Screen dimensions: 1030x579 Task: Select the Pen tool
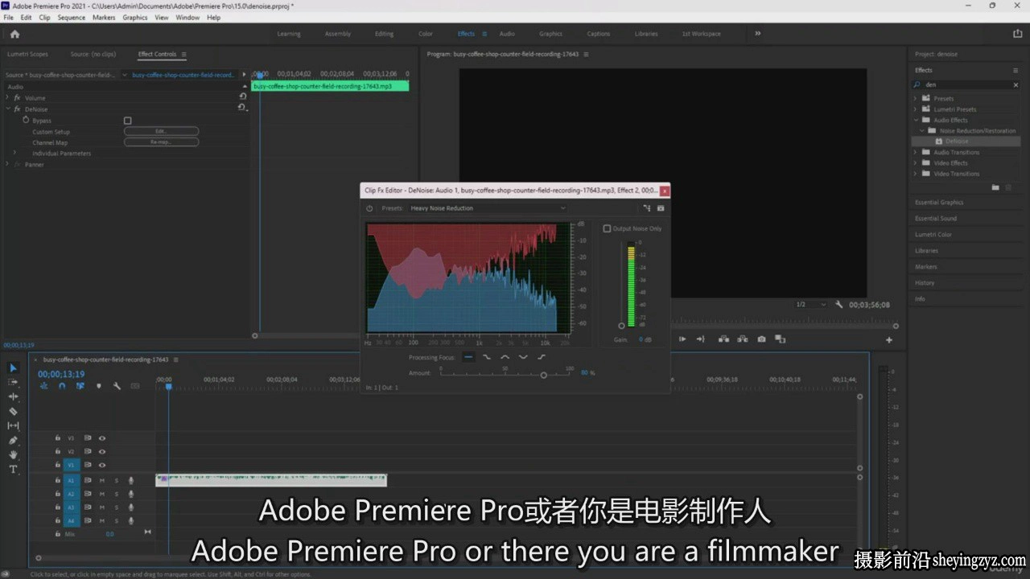pyautogui.click(x=13, y=440)
